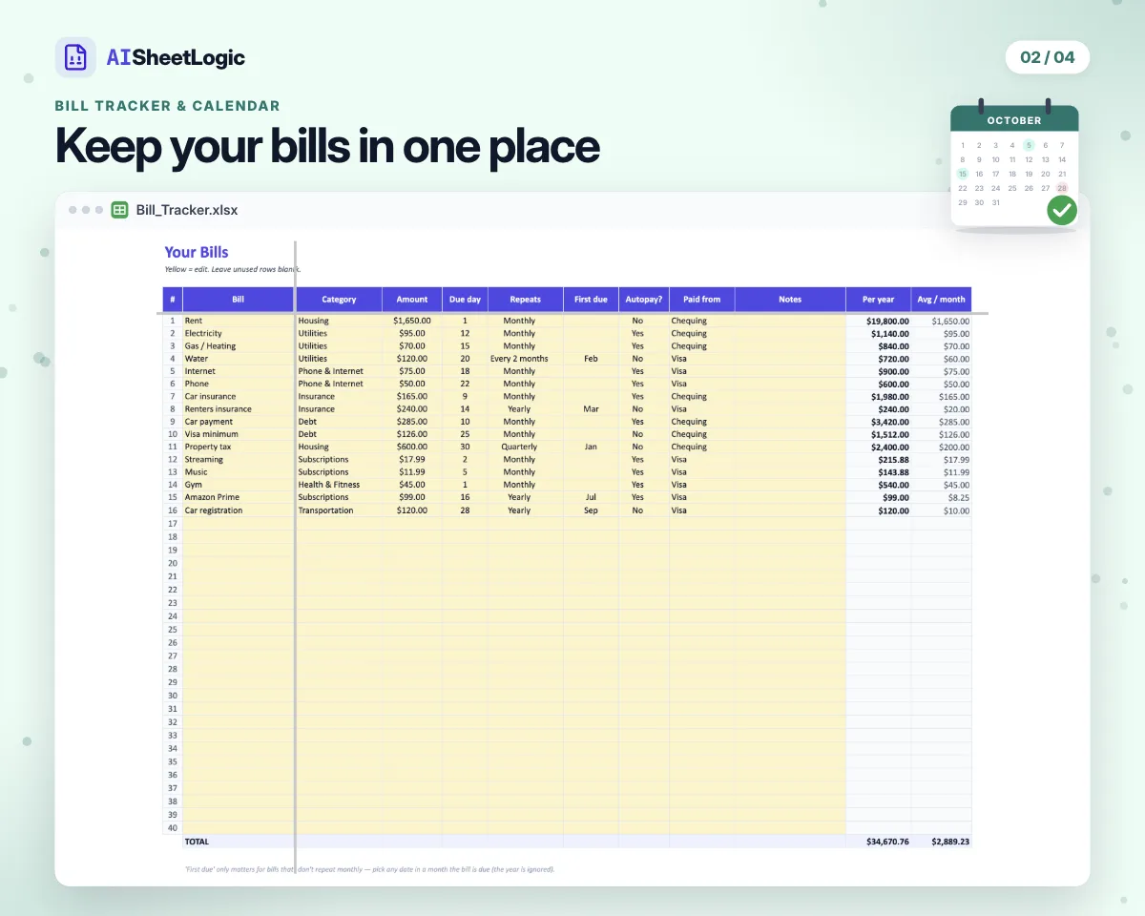Click the green checkmark badge on calendar
1145x916 pixels.
click(1062, 210)
